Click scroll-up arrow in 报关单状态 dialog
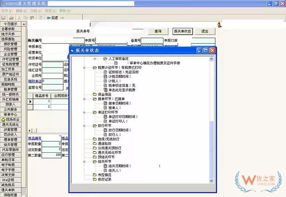286x197 pixels. pyautogui.click(x=211, y=59)
